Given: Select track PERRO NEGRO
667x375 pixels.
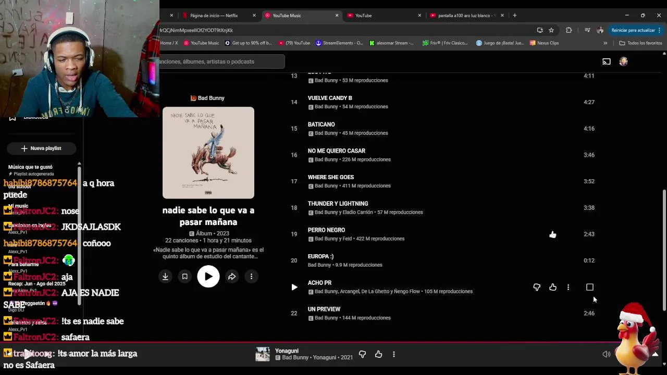Looking at the screenshot, I should click(x=326, y=230).
